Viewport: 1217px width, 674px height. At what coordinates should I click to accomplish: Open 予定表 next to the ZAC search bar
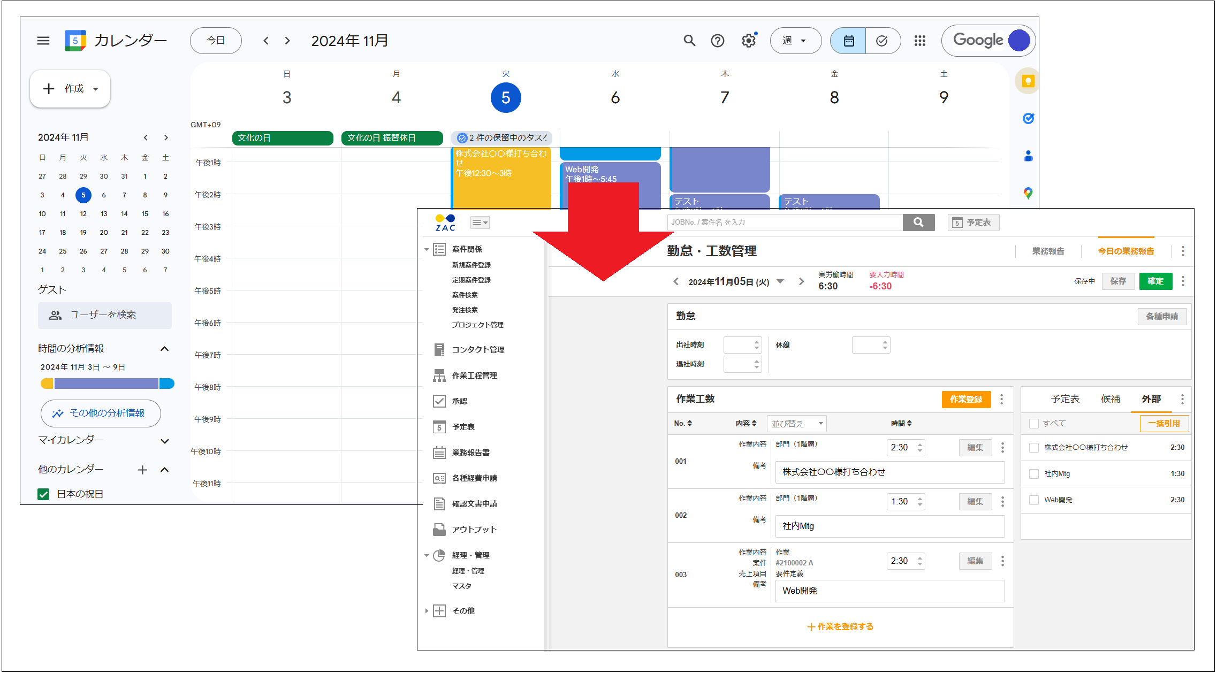(973, 222)
